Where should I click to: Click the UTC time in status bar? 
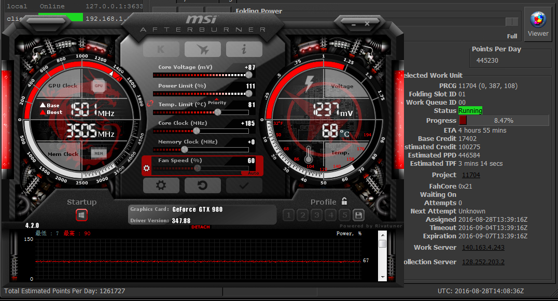(x=481, y=291)
